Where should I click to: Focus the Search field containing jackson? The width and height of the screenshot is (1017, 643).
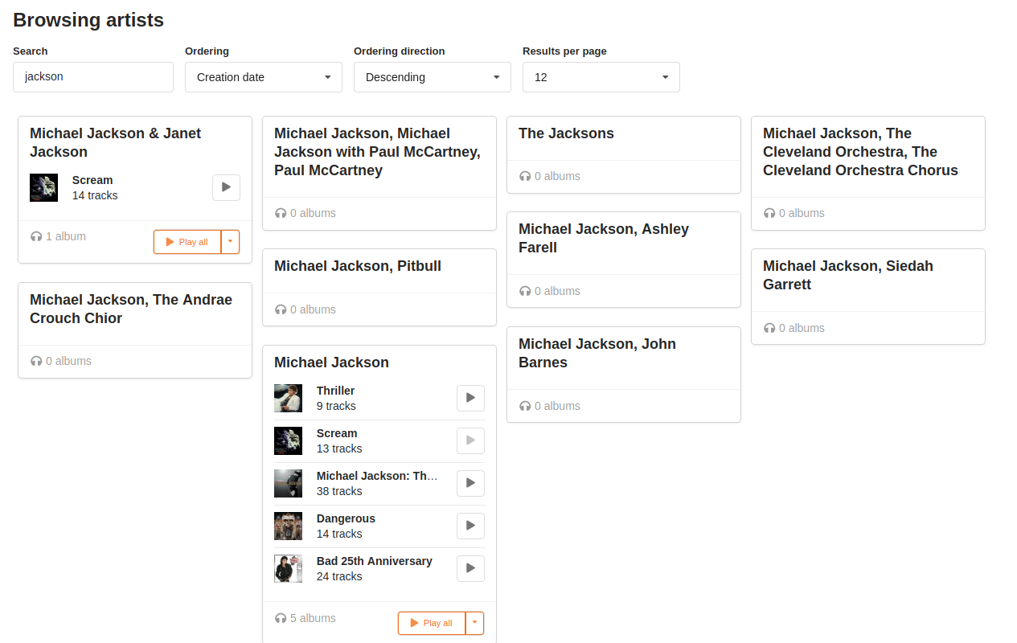(x=93, y=77)
